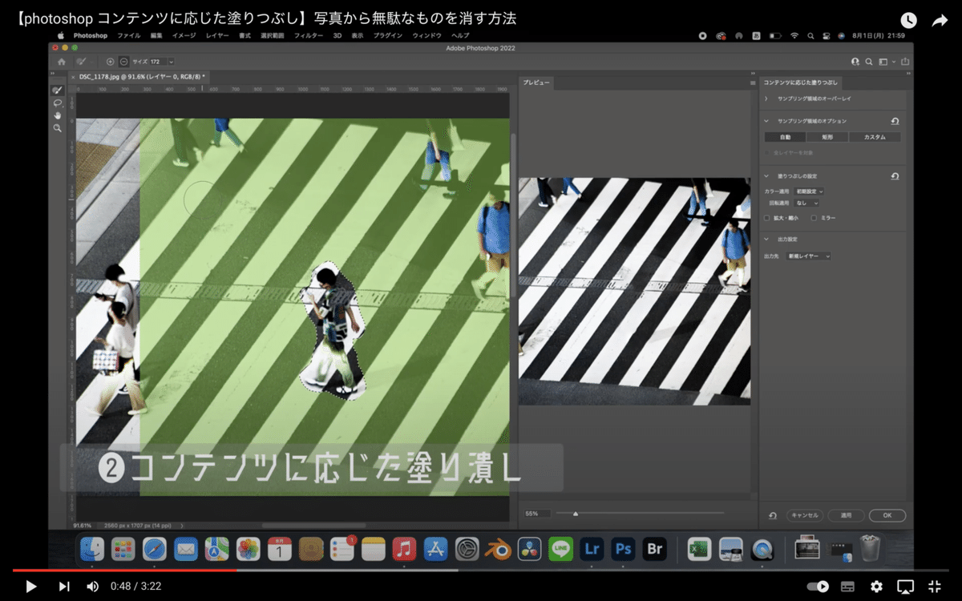Image resolution: width=962 pixels, height=601 pixels.
Task: Open the ファイル menu
Action: point(128,36)
